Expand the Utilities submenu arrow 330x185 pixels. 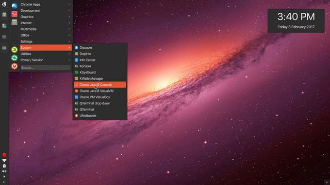69,54
